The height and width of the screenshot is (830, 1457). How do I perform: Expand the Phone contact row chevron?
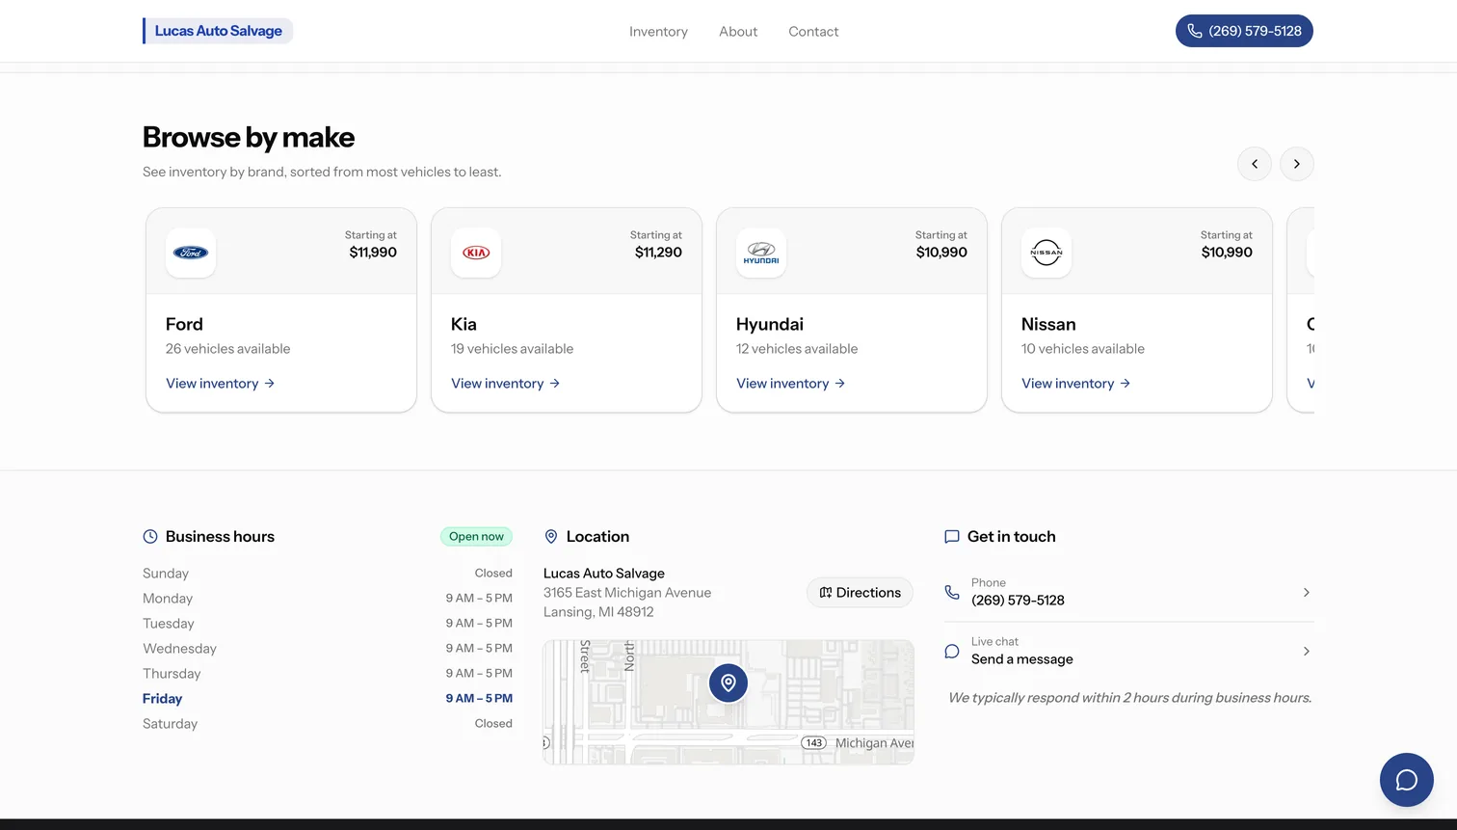tap(1307, 593)
